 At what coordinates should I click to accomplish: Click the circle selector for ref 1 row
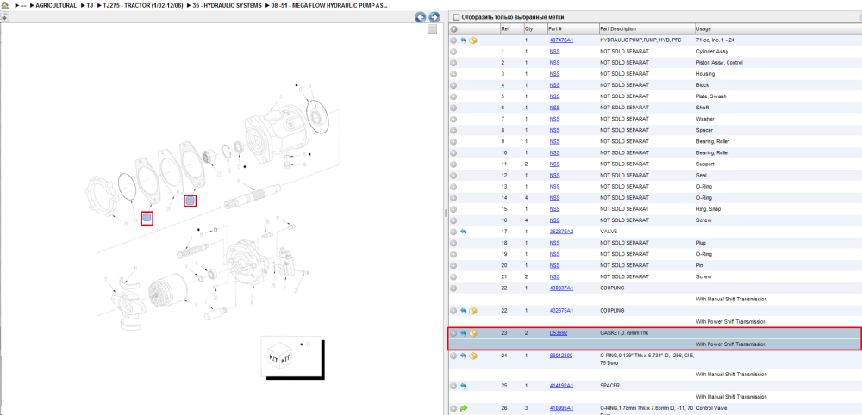[x=453, y=52]
